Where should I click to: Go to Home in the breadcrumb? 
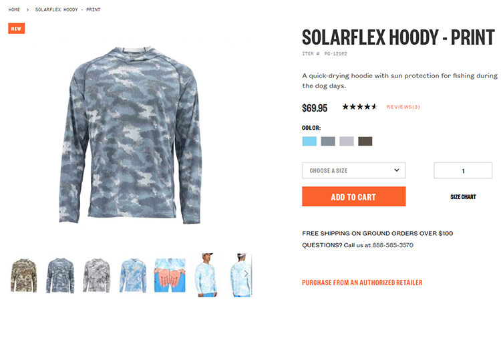(x=14, y=10)
